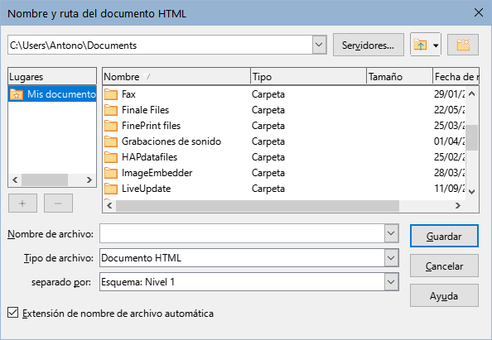Expand the Nombre de archivo dropdown
The image size is (492, 340).
click(391, 233)
